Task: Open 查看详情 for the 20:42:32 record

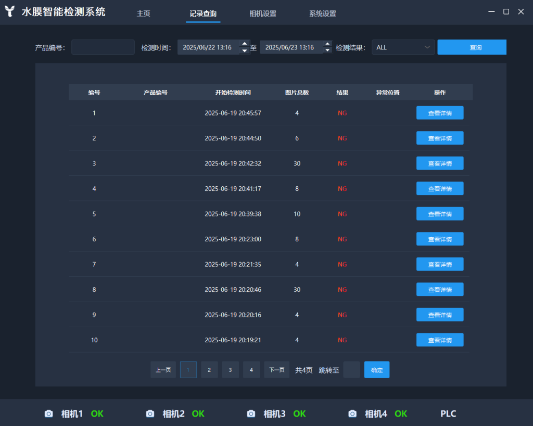Action: click(440, 163)
